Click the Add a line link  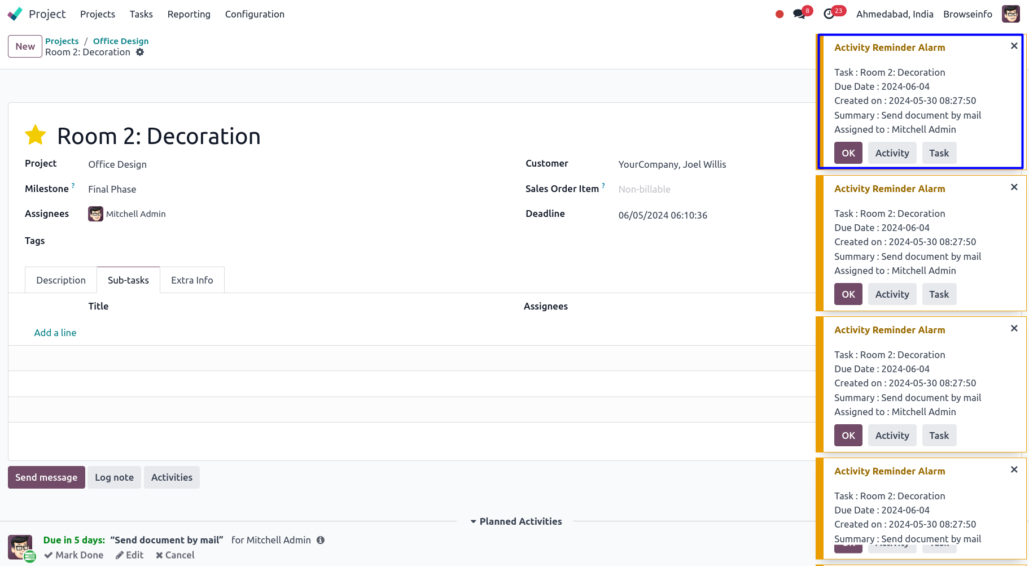tap(55, 333)
